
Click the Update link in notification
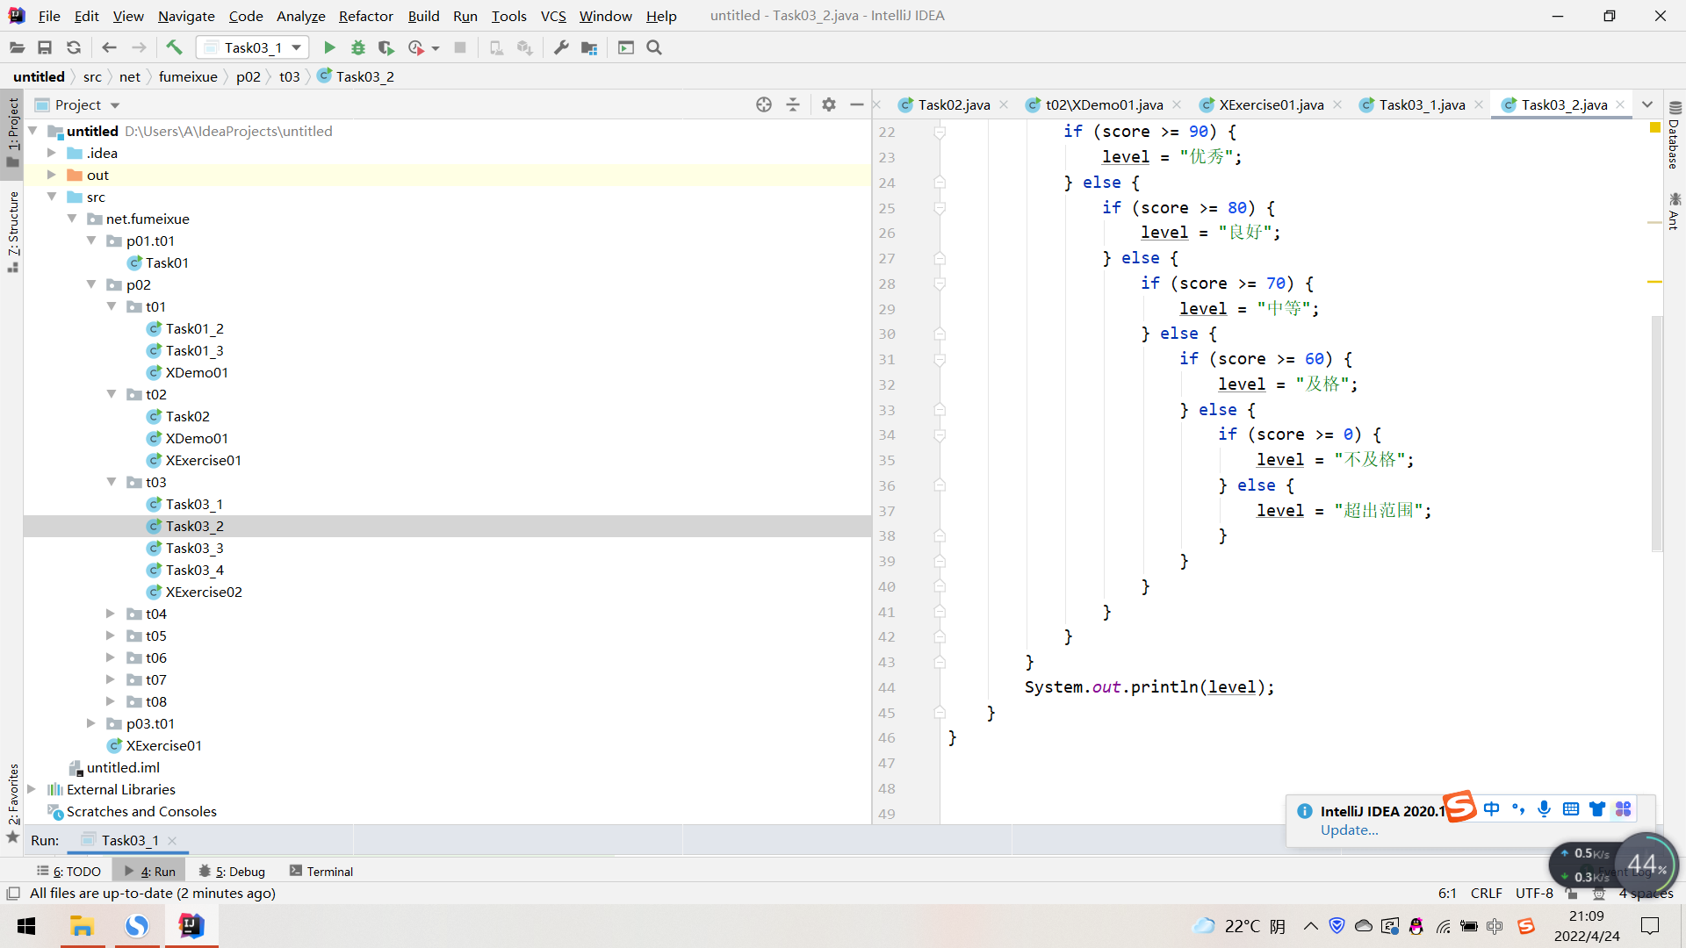click(x=1350, y=830)
